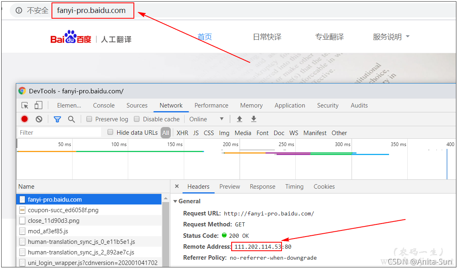The width and height of the screenshot is (458, 269).
Task: Open the Audits tab
Action: coord(359,105)
